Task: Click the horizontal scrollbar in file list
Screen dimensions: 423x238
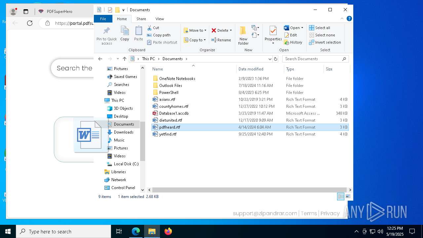Action: click(249, 190)
